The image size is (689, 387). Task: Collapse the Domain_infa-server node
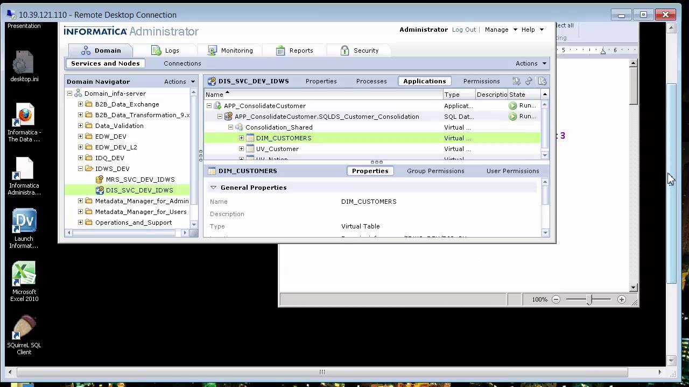(69, 94)
